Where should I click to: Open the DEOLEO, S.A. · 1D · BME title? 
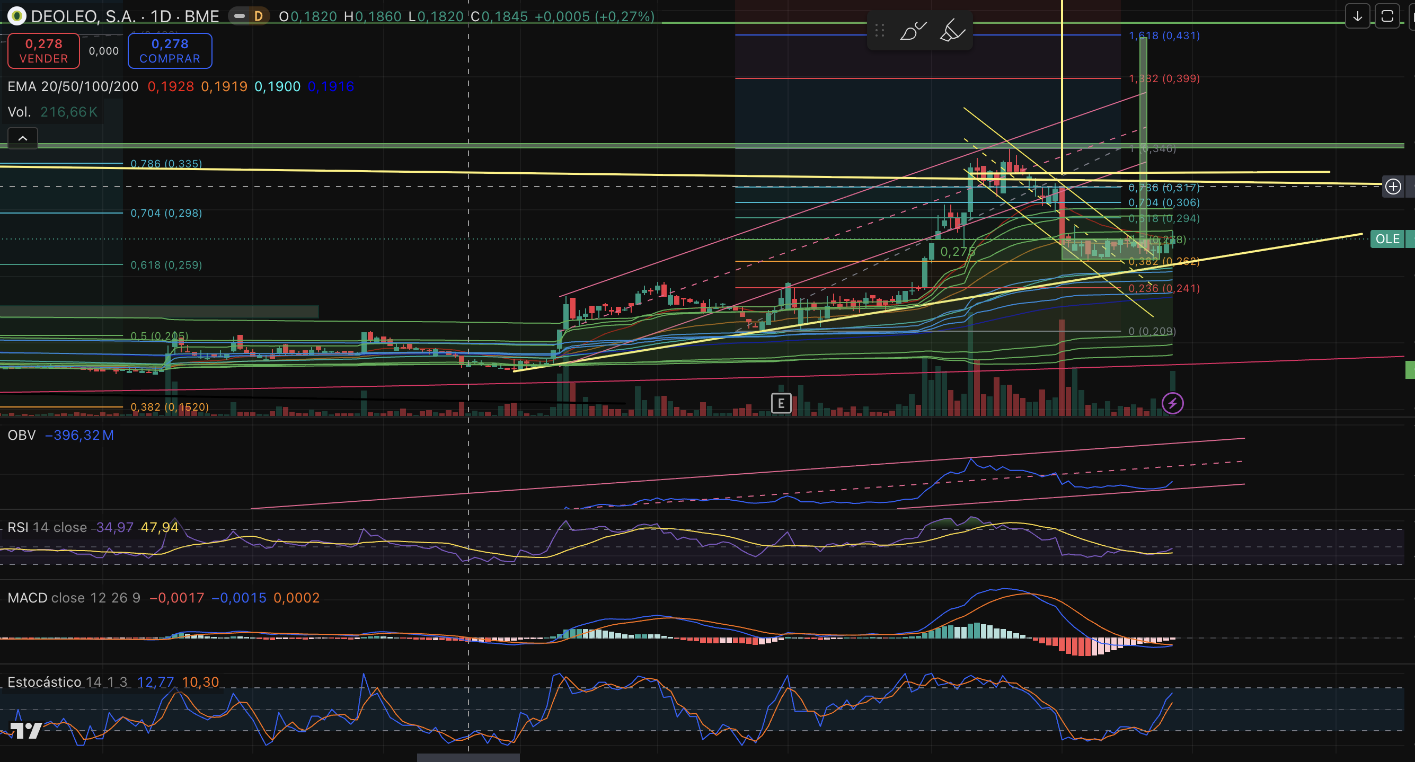125,16
